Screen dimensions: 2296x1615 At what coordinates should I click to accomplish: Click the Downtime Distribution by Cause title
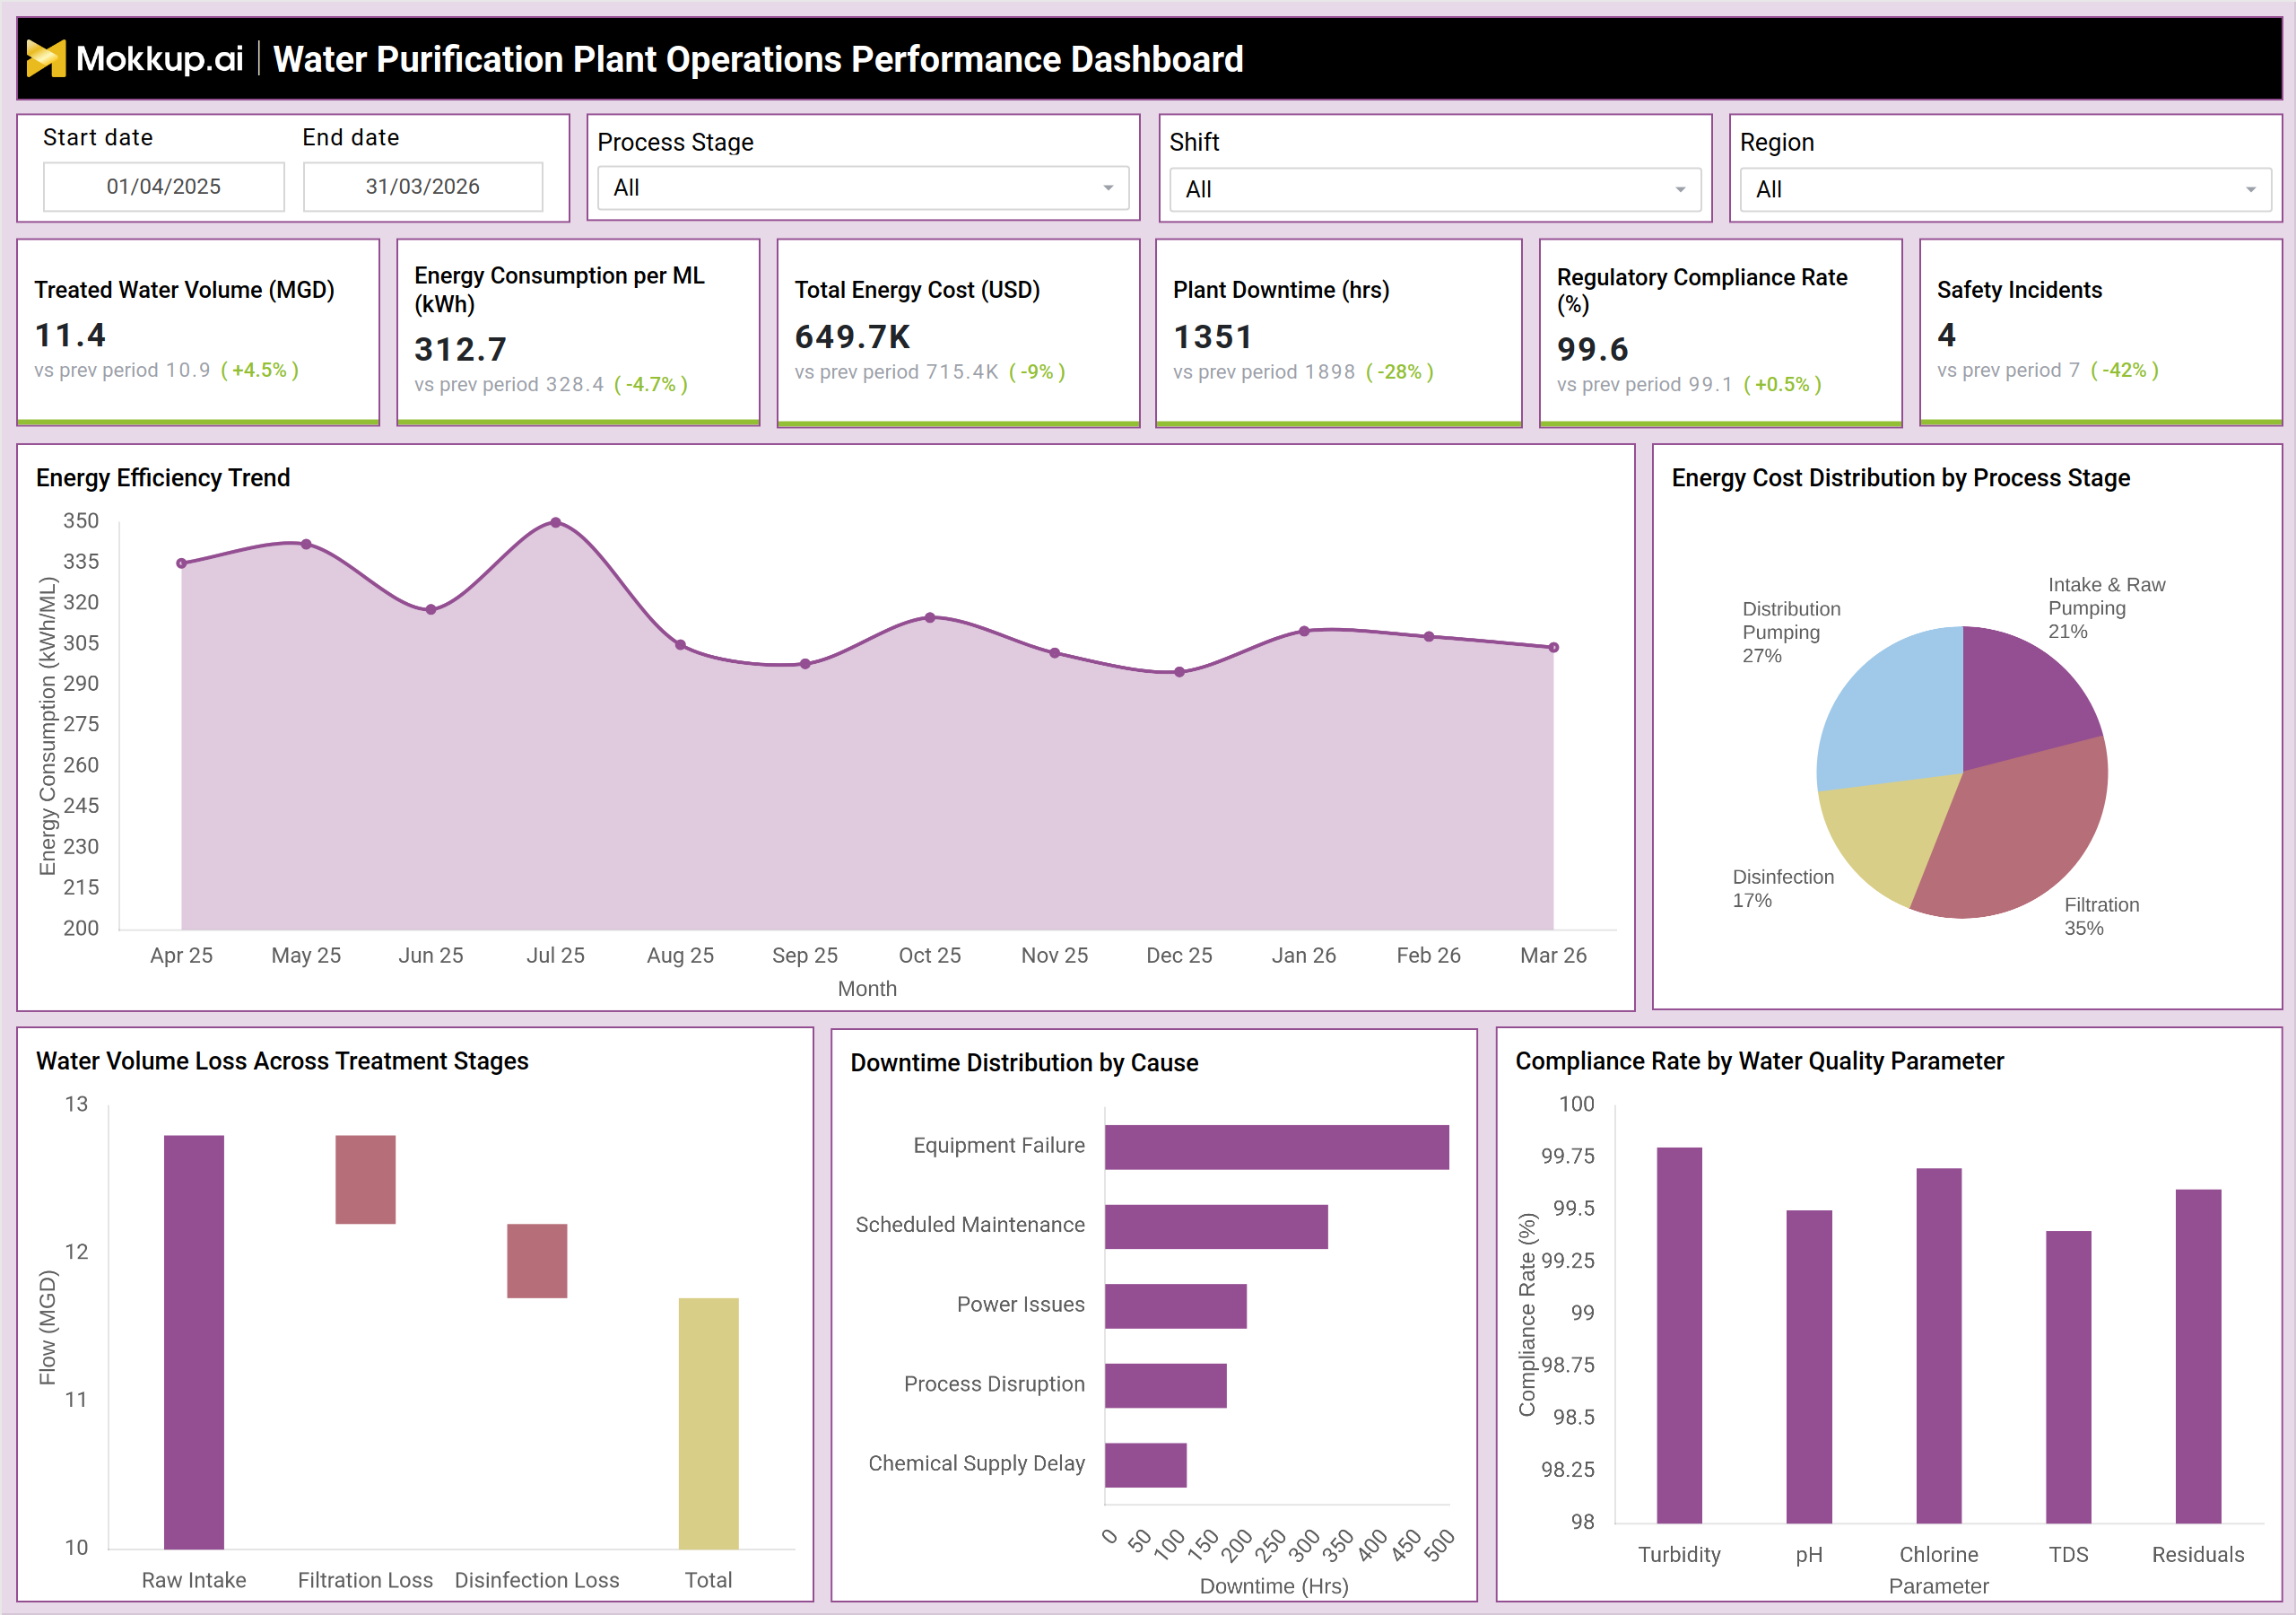[x=1024, y=1062]
